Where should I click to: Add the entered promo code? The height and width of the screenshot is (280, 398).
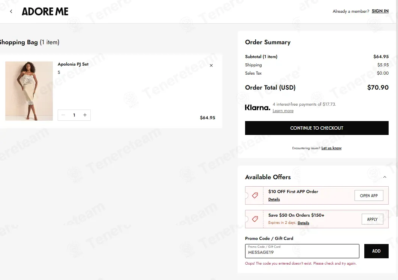point(376,251)
